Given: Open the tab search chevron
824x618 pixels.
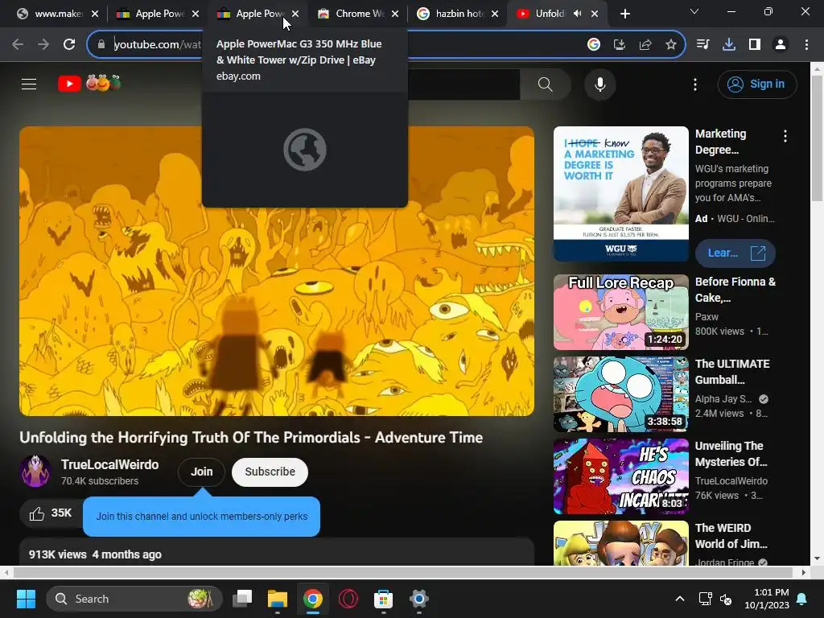Looking at the screenshot, I should pos(694,11).
